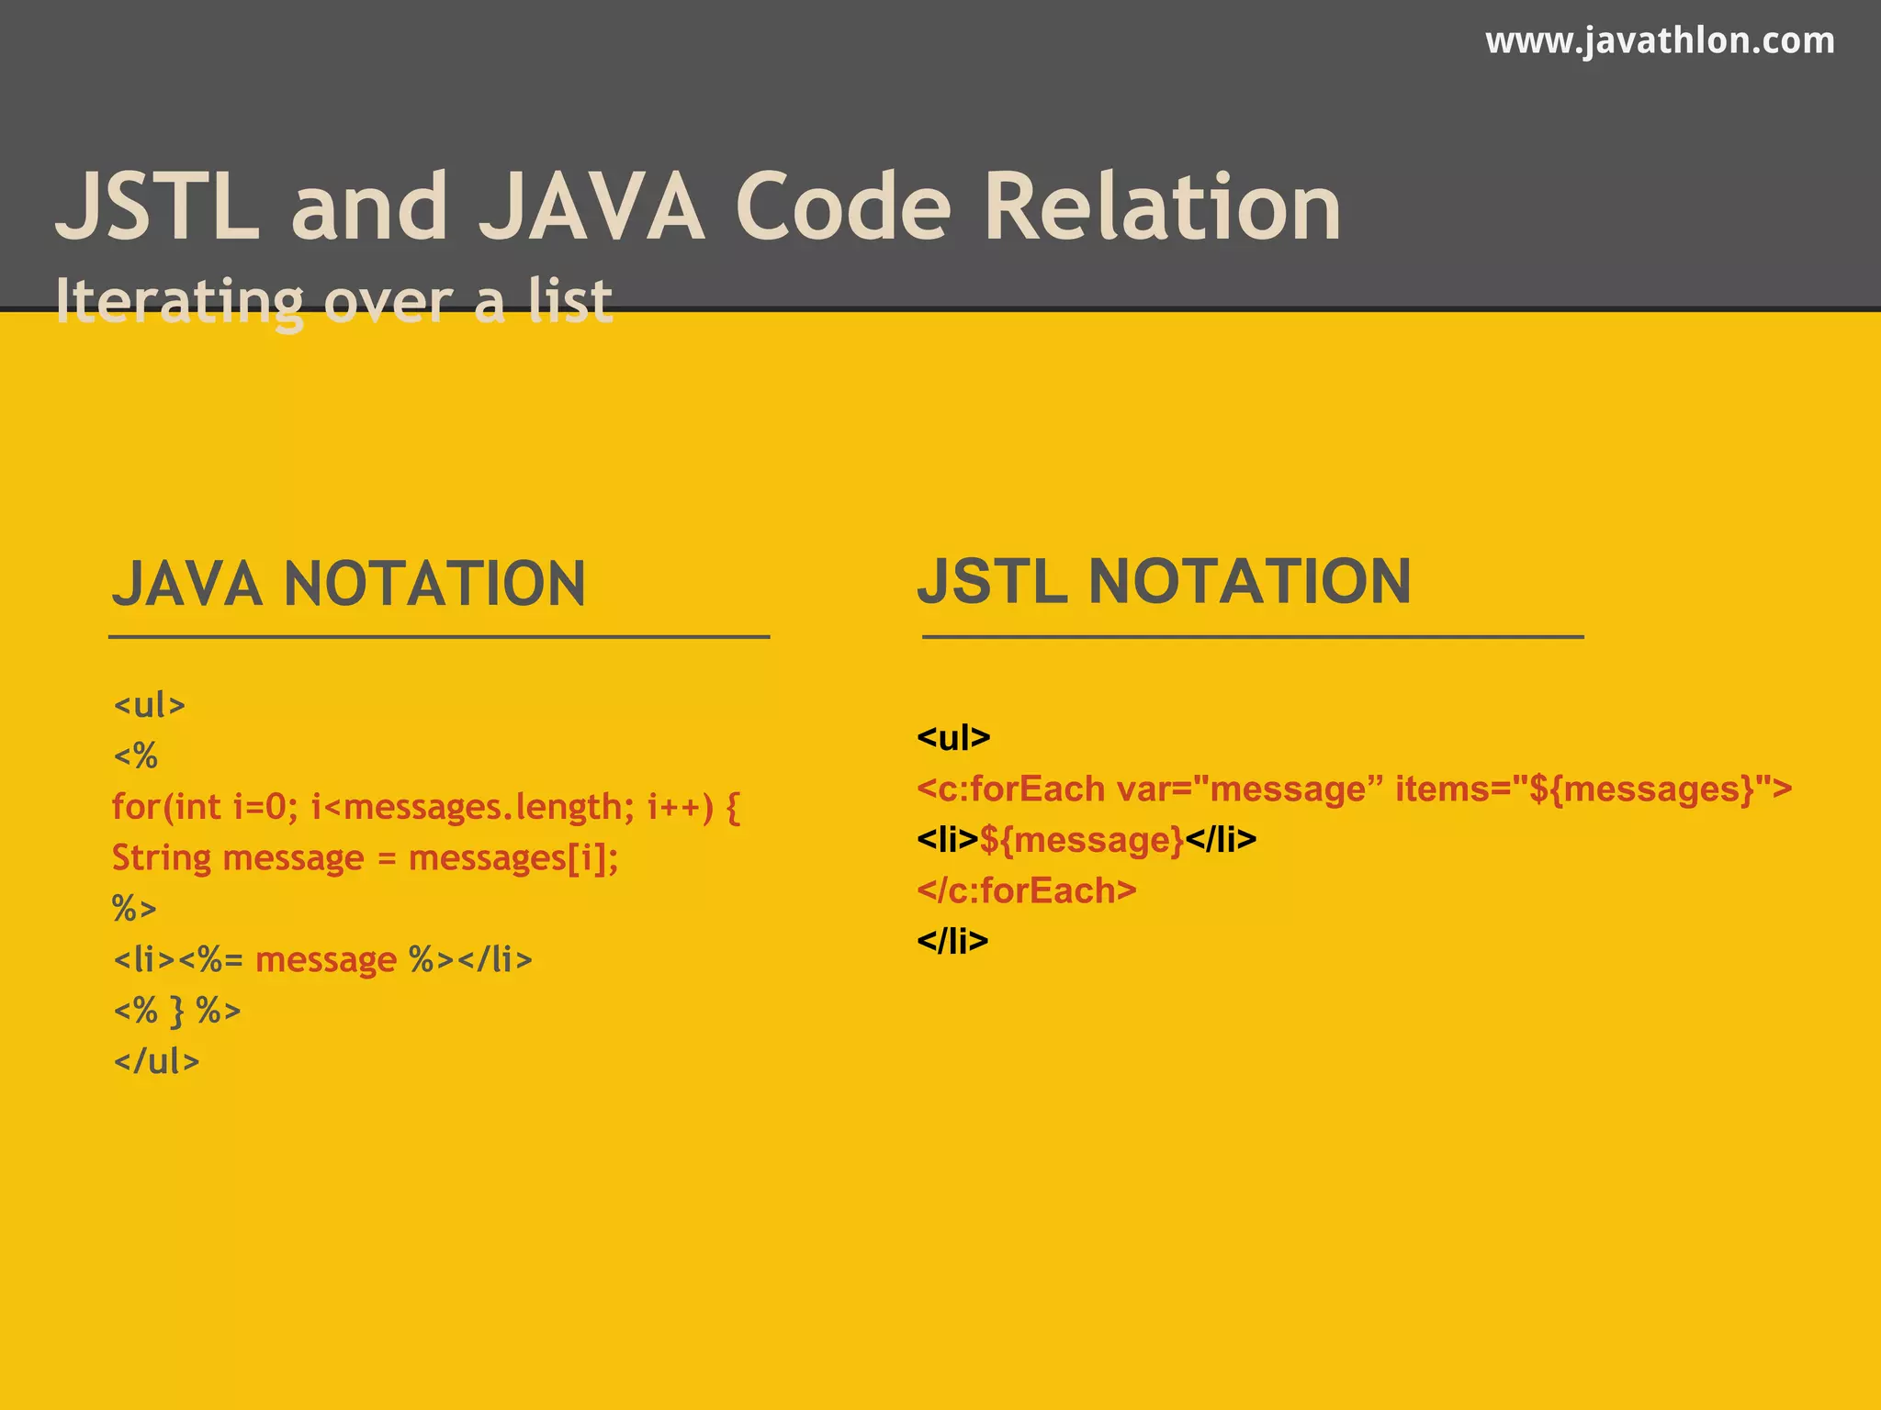Click 'String message = messages[i];' line
The image size is (1881, 1410).
pyautogui.click(x=365, y=857)
